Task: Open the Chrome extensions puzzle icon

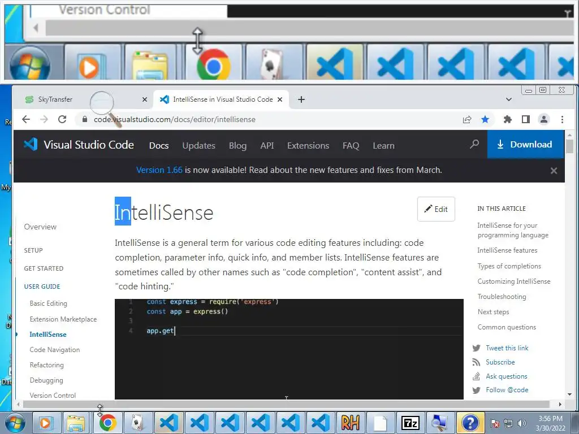Action: (x=508, y=119)
